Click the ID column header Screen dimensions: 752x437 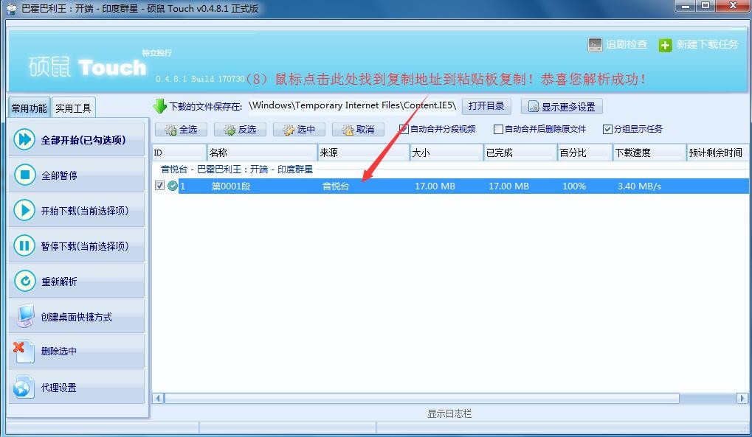[179, 153]
